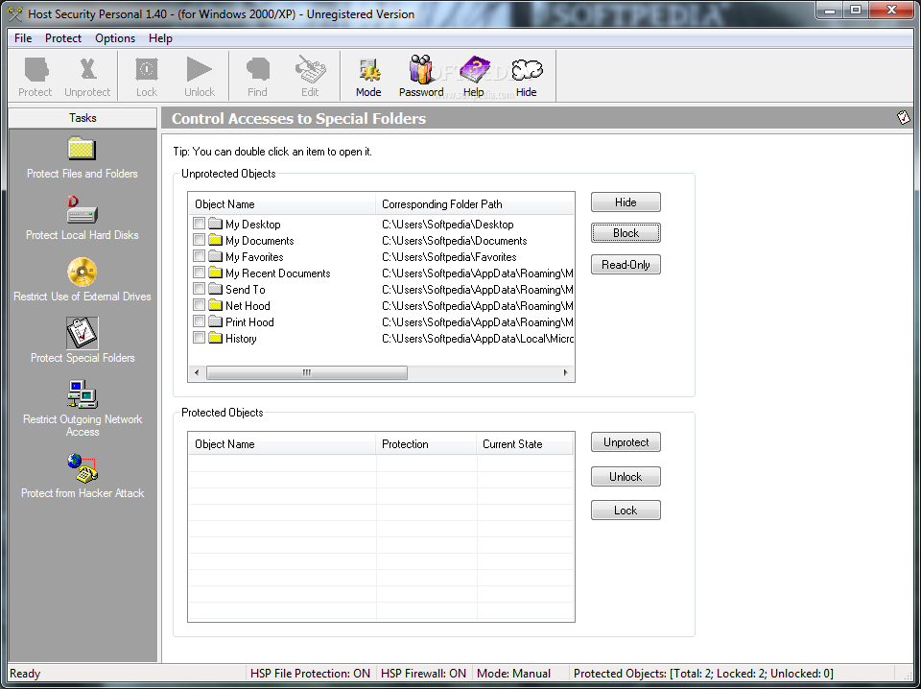Open the Find tool in toolbar
Viewport: 921px width, 689px height.
coord(257,77)
